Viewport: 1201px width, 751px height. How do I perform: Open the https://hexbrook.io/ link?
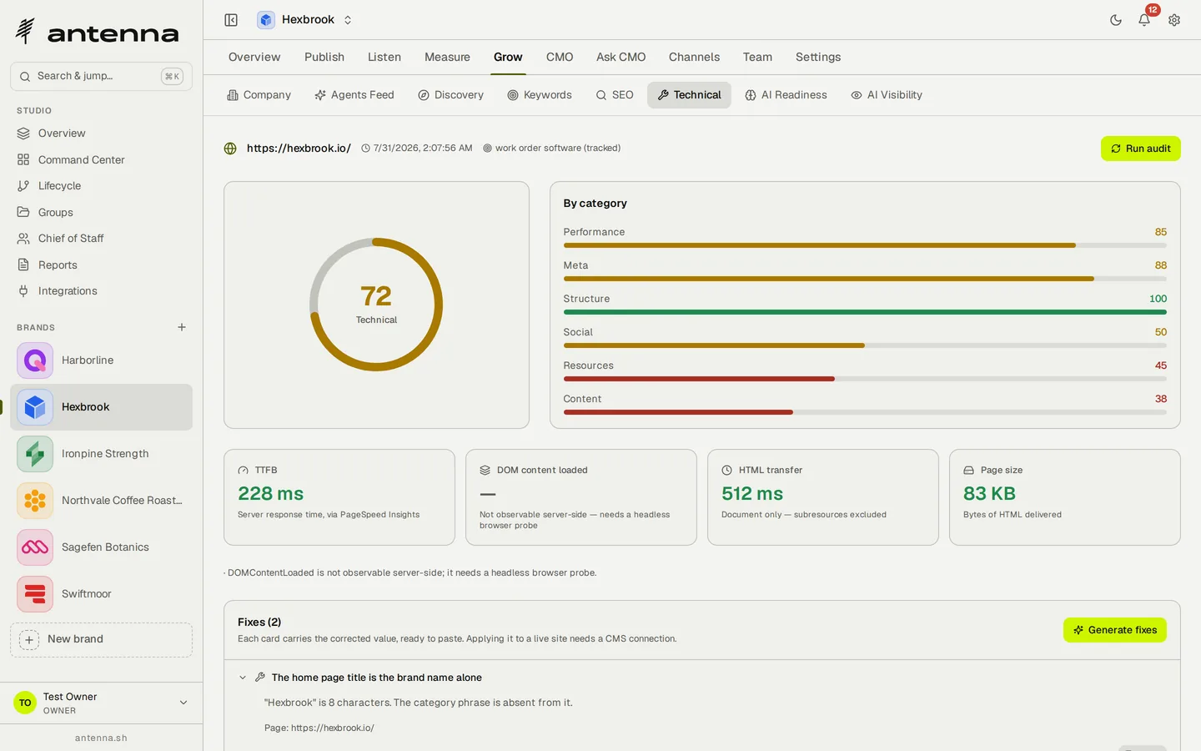(x=299, y=149)
